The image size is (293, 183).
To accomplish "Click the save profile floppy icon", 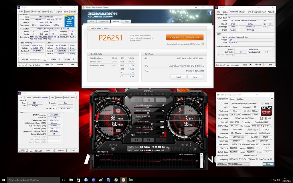I will (x=195, y=149).
